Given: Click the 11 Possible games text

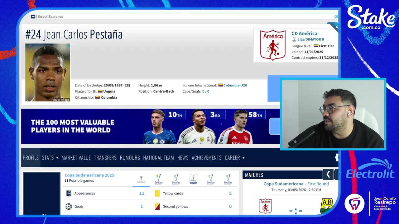Looking at the screenshot, I should pos(79,181).
